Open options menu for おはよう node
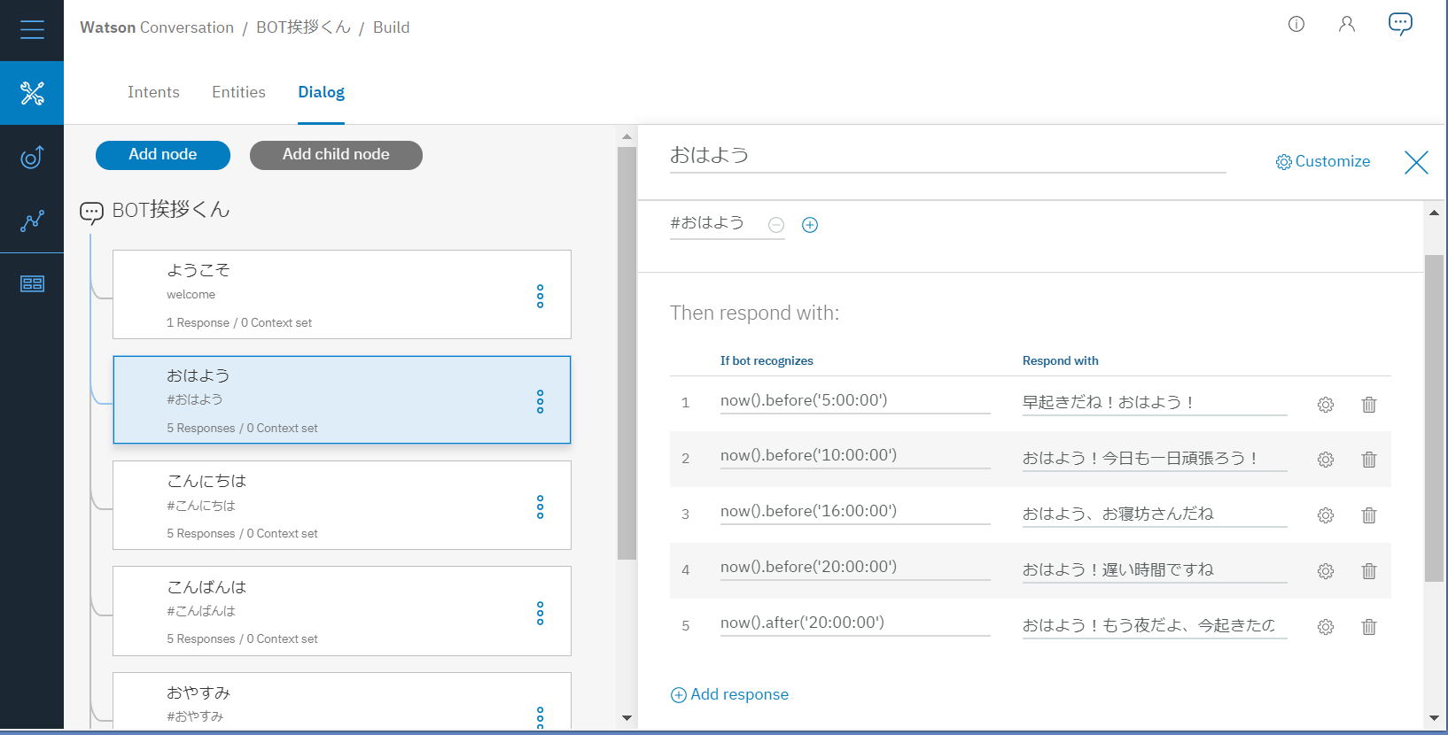 click(540, 401)
